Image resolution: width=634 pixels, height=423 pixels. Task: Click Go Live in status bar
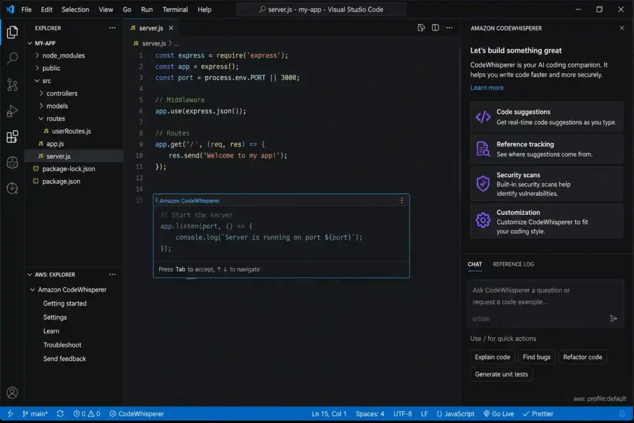pyautogui.click(x=498, y=414)
